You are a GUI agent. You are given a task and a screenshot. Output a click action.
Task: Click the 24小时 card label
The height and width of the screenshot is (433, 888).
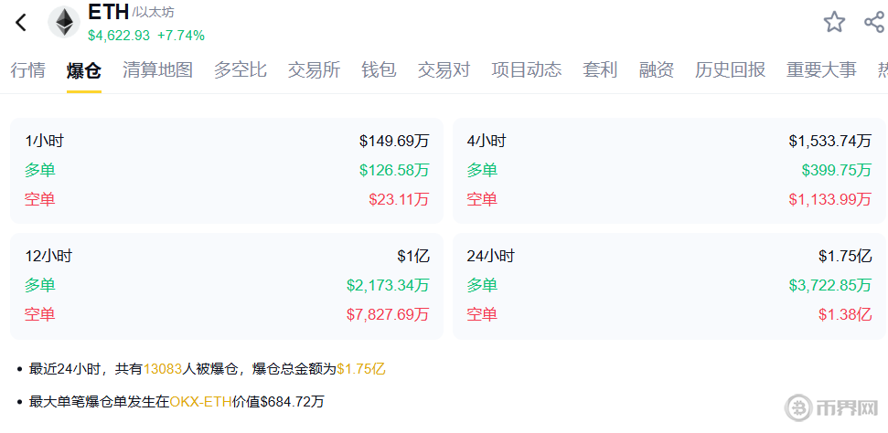click(490, 257)
